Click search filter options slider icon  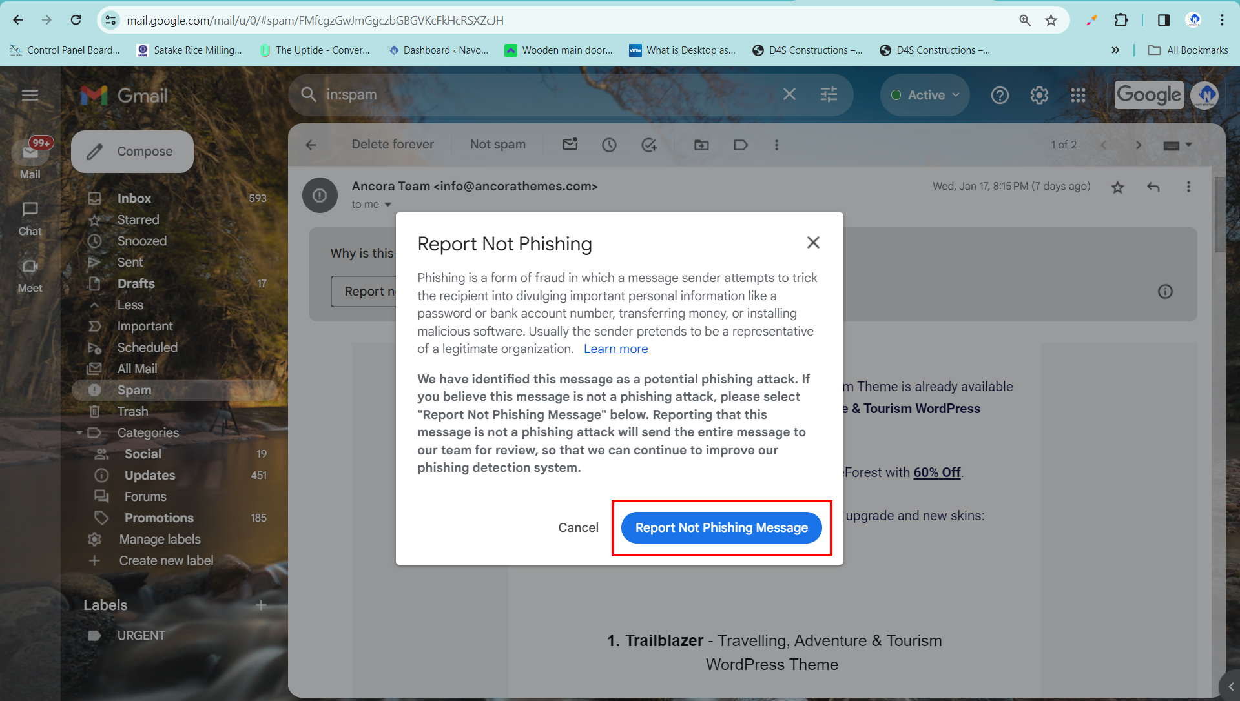point(829,95)
